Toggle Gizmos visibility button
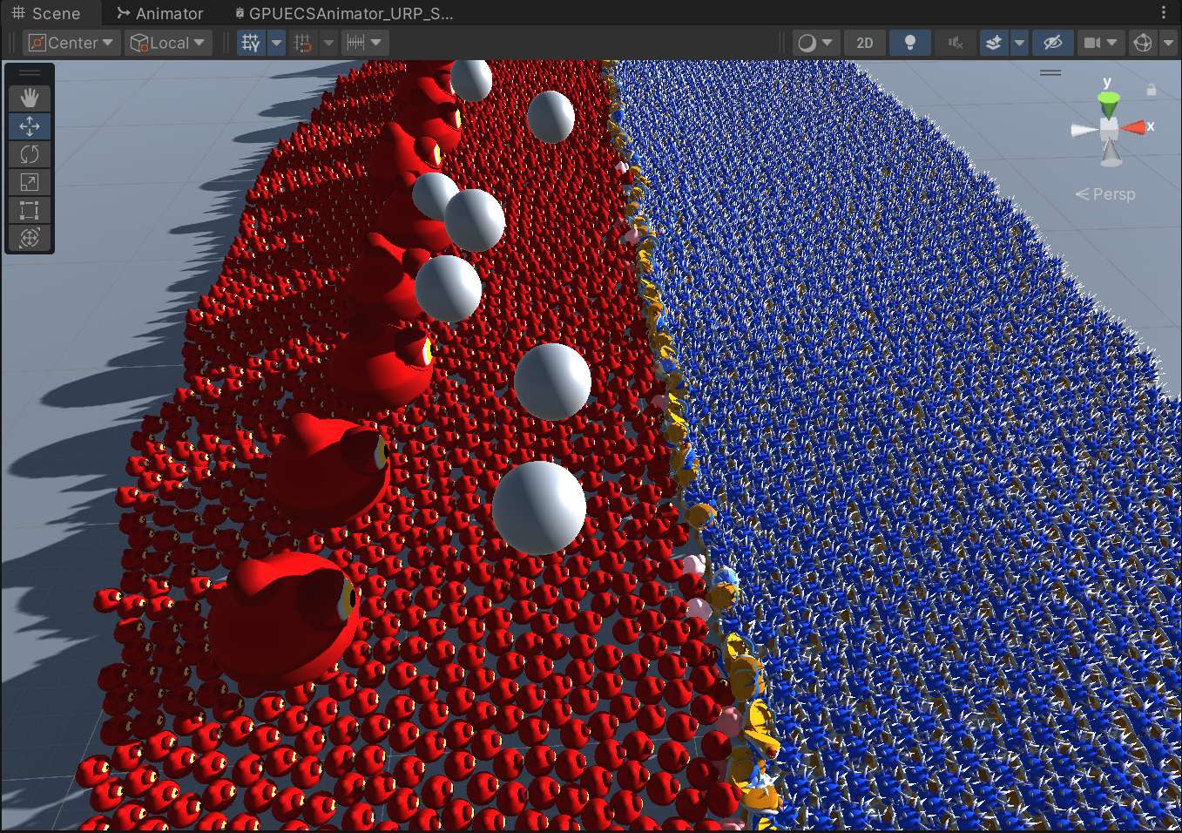Image resolution: width=1182 pixels, height=833 pixels. [1143, 43]
